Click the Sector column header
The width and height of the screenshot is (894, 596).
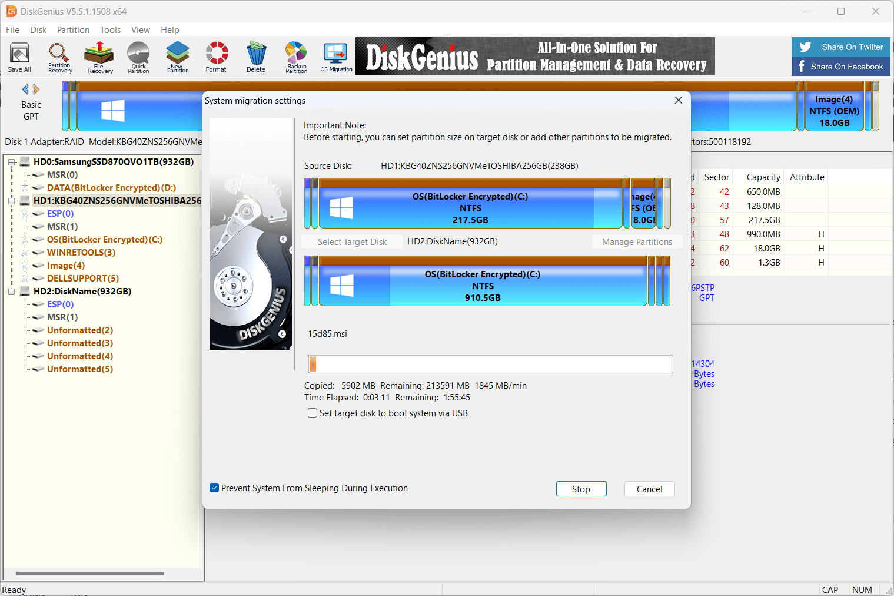[x=716, y=177]
